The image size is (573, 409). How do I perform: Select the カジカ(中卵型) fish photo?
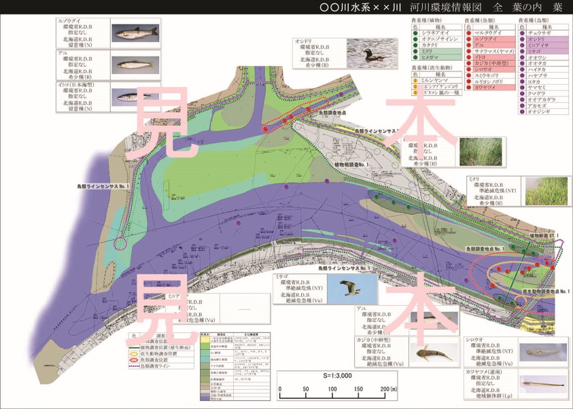click(434, 352)
